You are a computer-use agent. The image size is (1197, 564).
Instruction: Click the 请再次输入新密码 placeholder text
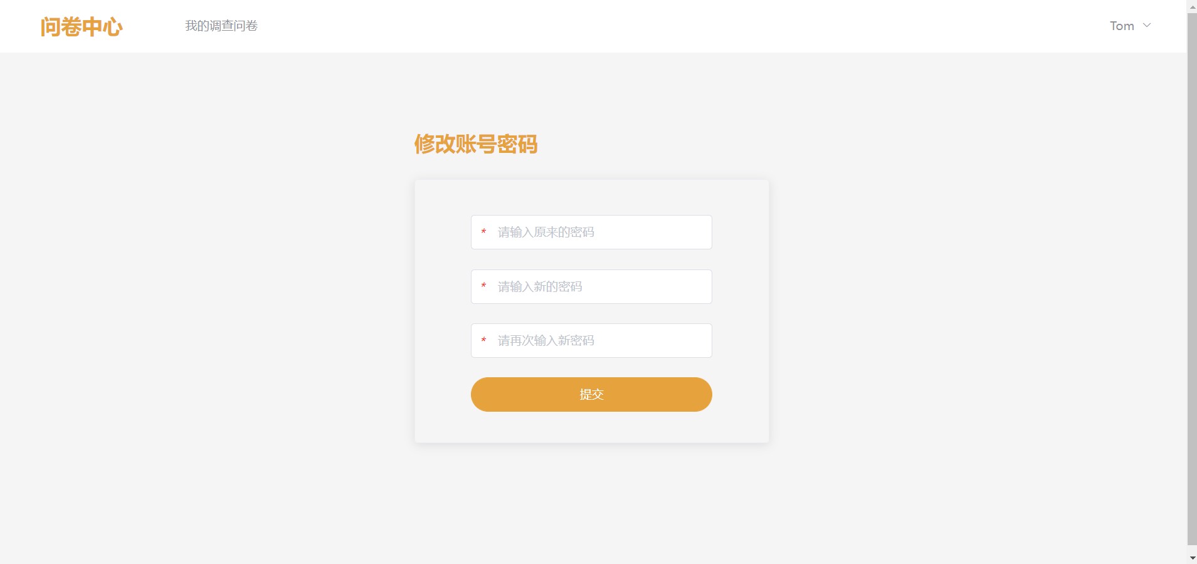pyautogui.click(x=546, y=340)
